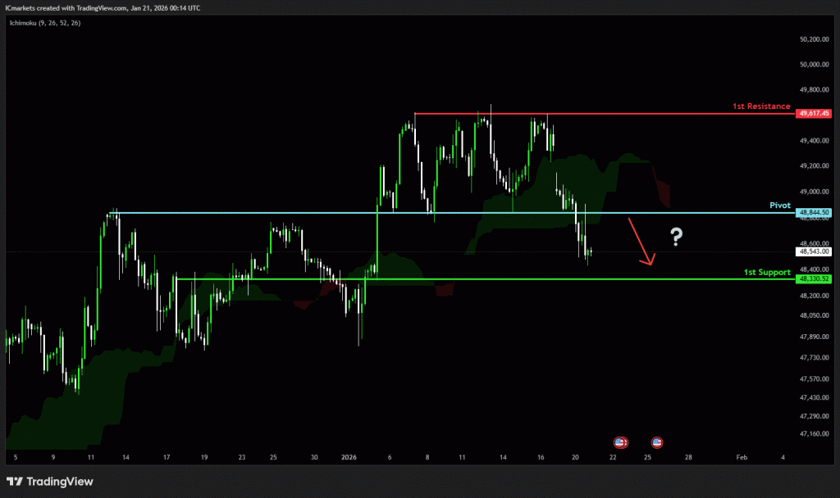This screenshot has width=840, height=498.
Task: Click the TradingView logo in bottom-left corner
Action: click(x=50, y=482)
